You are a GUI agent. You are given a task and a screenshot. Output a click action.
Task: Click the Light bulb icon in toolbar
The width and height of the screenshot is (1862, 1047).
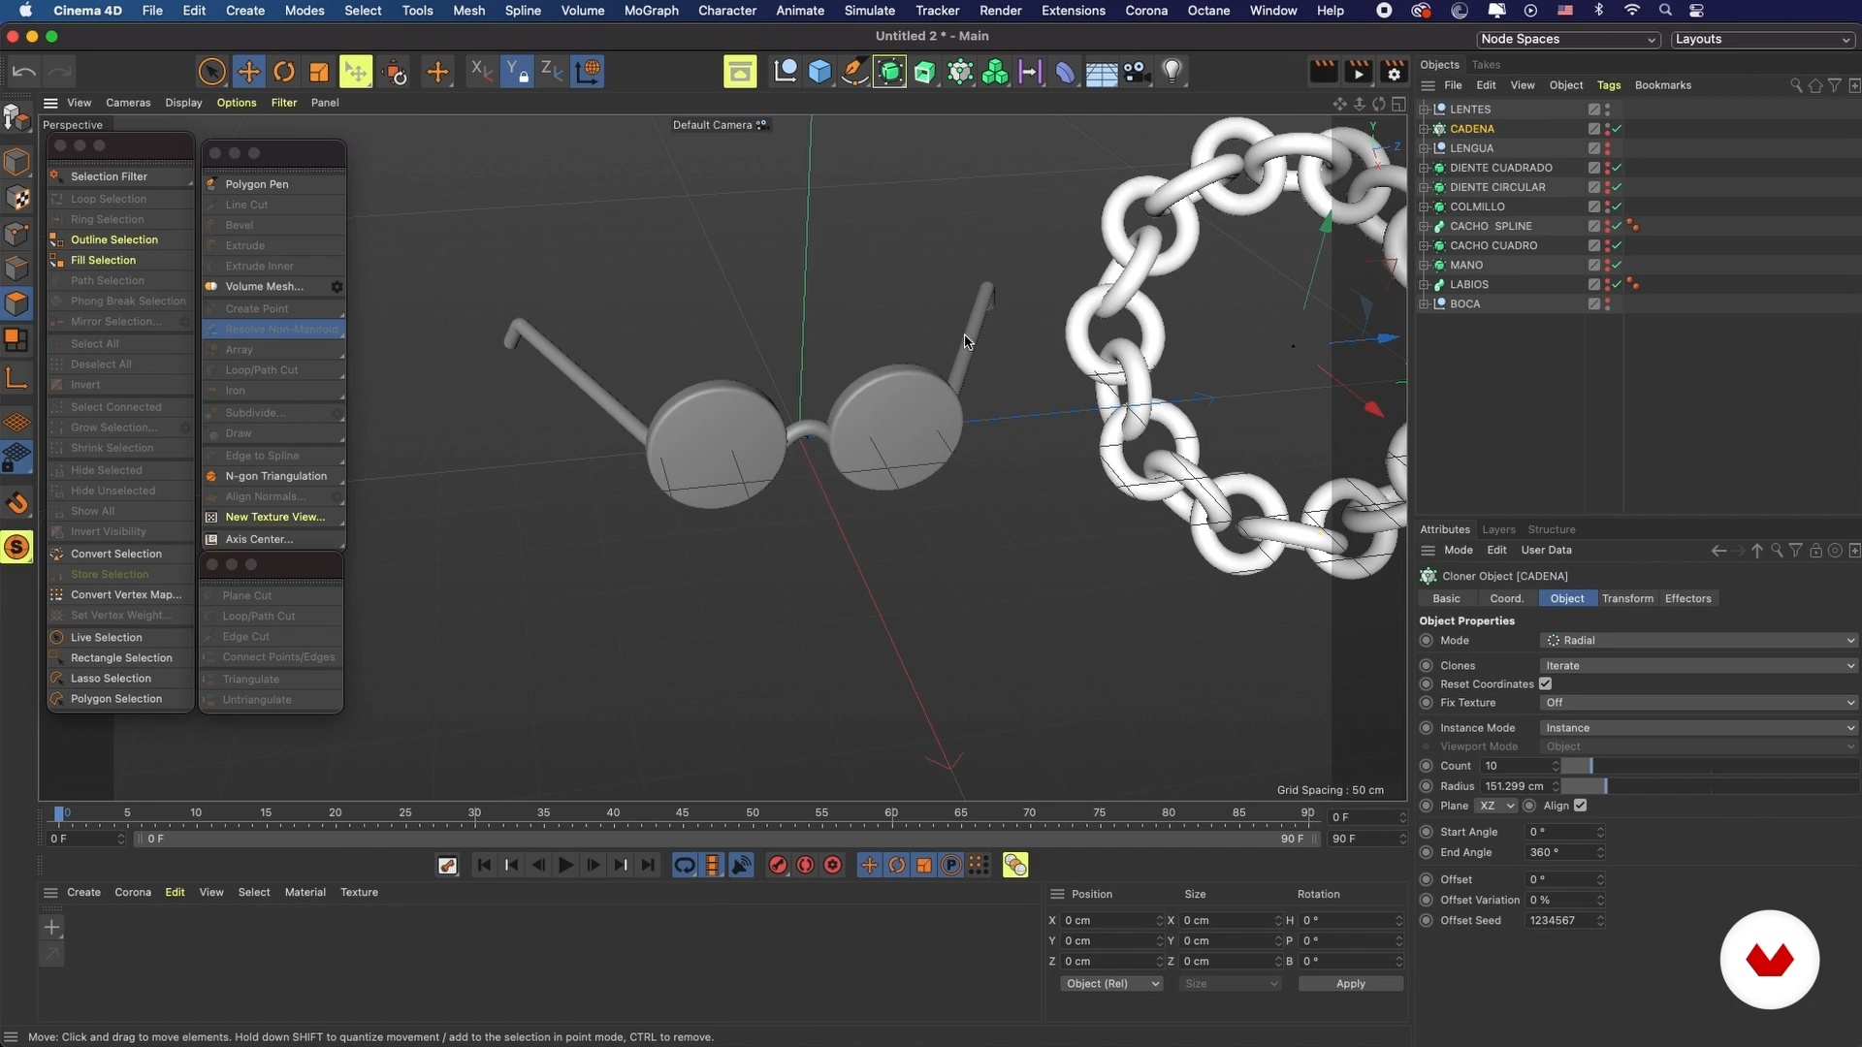[x=1172, y=72]
